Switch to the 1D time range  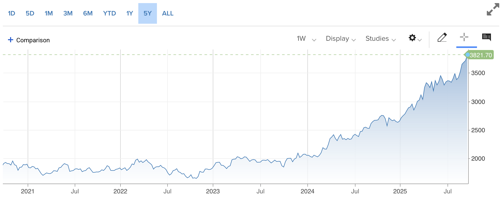coord(12,13)
